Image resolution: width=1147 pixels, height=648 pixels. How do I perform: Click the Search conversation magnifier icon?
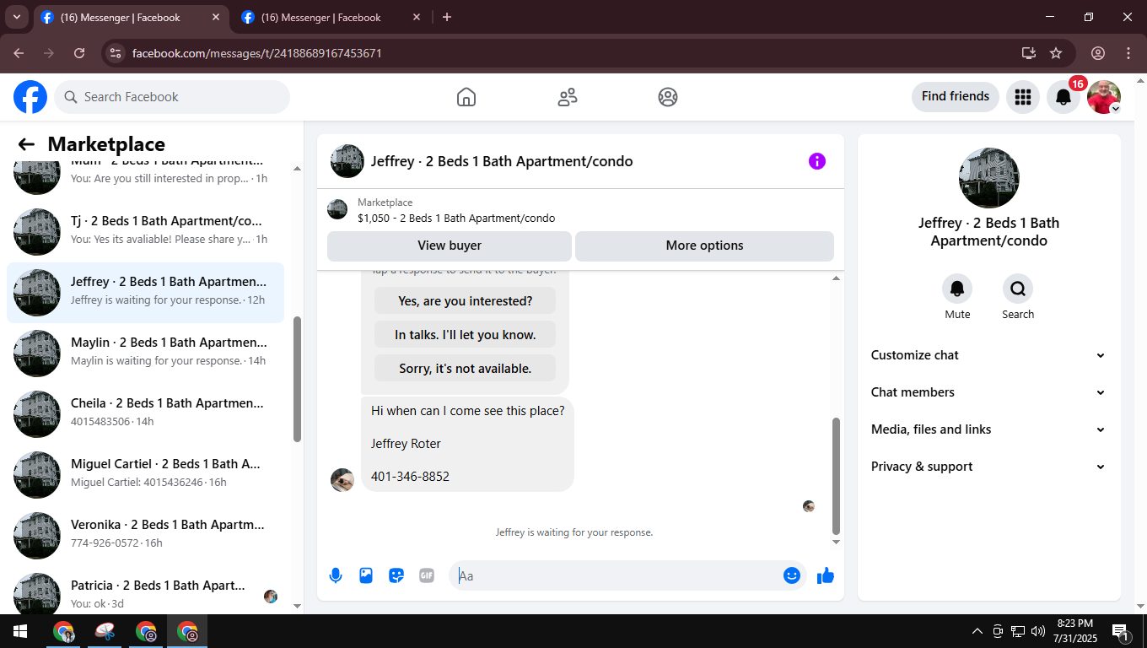coord(1018,289)
